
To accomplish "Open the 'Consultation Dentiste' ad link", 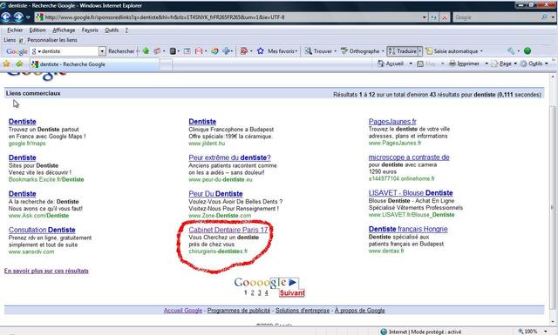I will [x=42, y=230].
